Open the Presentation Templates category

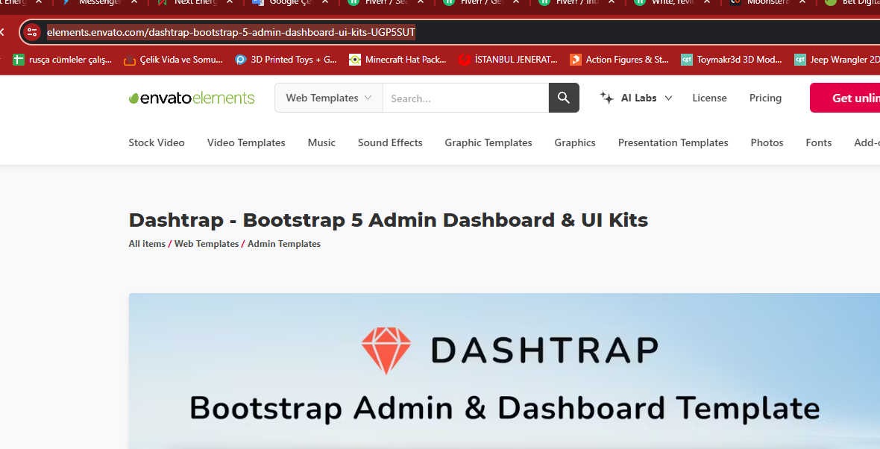(673, 142)
